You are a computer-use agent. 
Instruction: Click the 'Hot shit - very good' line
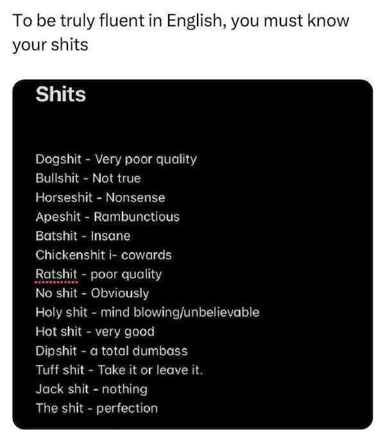pyautogui.click(x=95, y=332)
